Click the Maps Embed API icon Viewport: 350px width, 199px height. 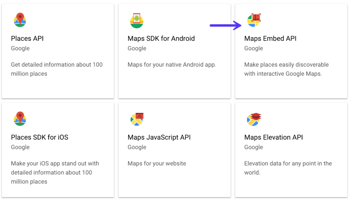pyautogui.click(x=253, y=19)
